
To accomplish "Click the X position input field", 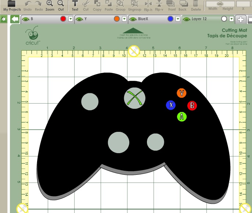I will (244, 4).
